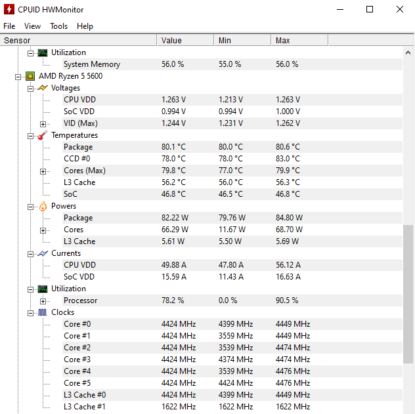Click the Utilization icon above Processor row
The image size is (415, 414).
coord(43,289)
